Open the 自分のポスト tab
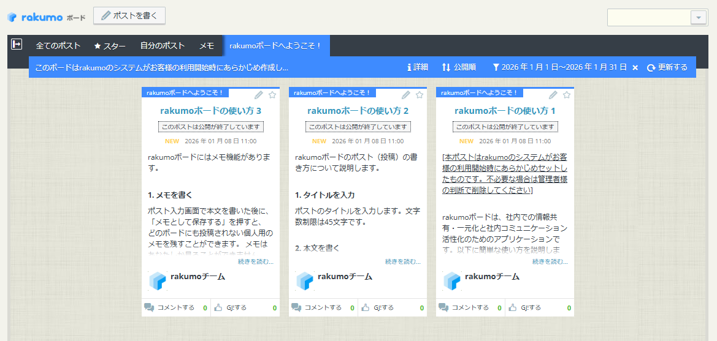717x341 pixels. click(163, 46)
